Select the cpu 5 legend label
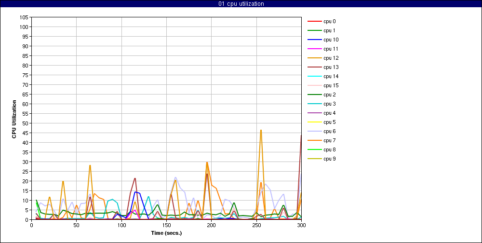 point(330,122)
